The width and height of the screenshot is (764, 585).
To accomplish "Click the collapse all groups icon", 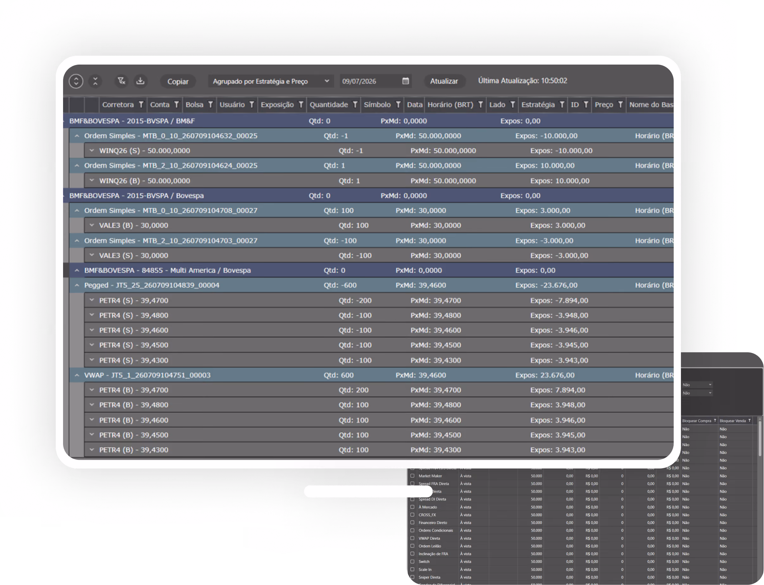I will [95, 81].
